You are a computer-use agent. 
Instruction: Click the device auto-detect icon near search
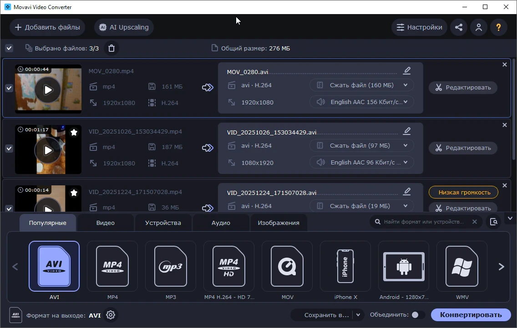[494, 222]
